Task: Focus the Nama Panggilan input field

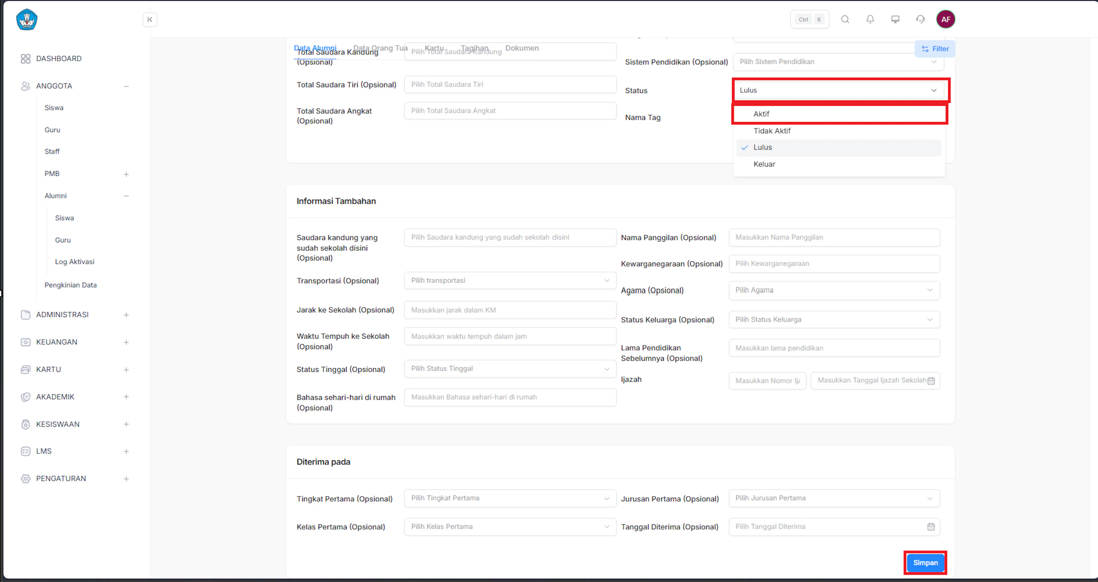Action: (x=834, y=238)
